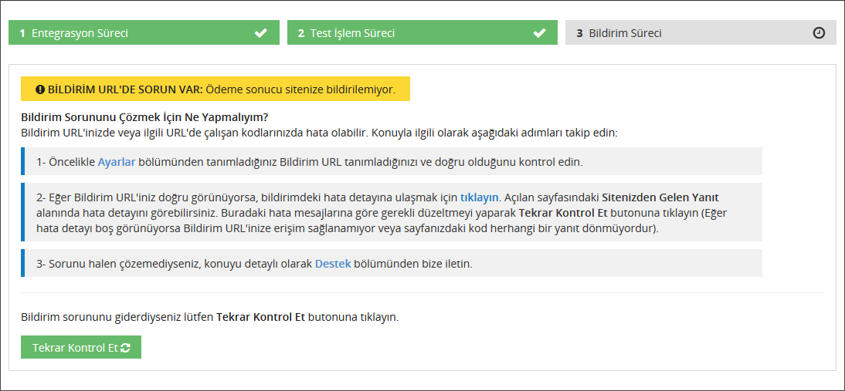The image size is (845, 391).
Task: Select the third instruction box about Destek
Action: (392, 263)
